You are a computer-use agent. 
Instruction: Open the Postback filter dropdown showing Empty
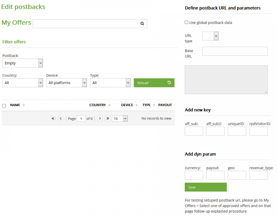23,63
